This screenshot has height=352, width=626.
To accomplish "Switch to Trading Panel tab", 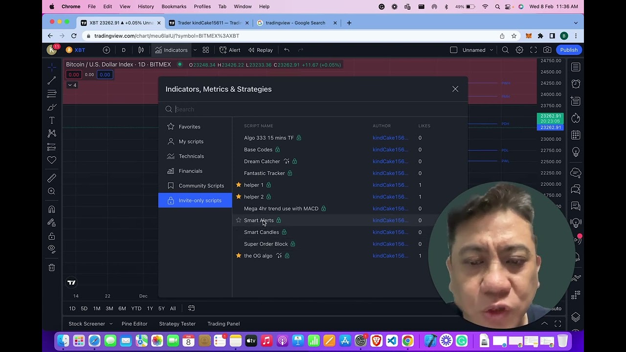I will [224, 324].
